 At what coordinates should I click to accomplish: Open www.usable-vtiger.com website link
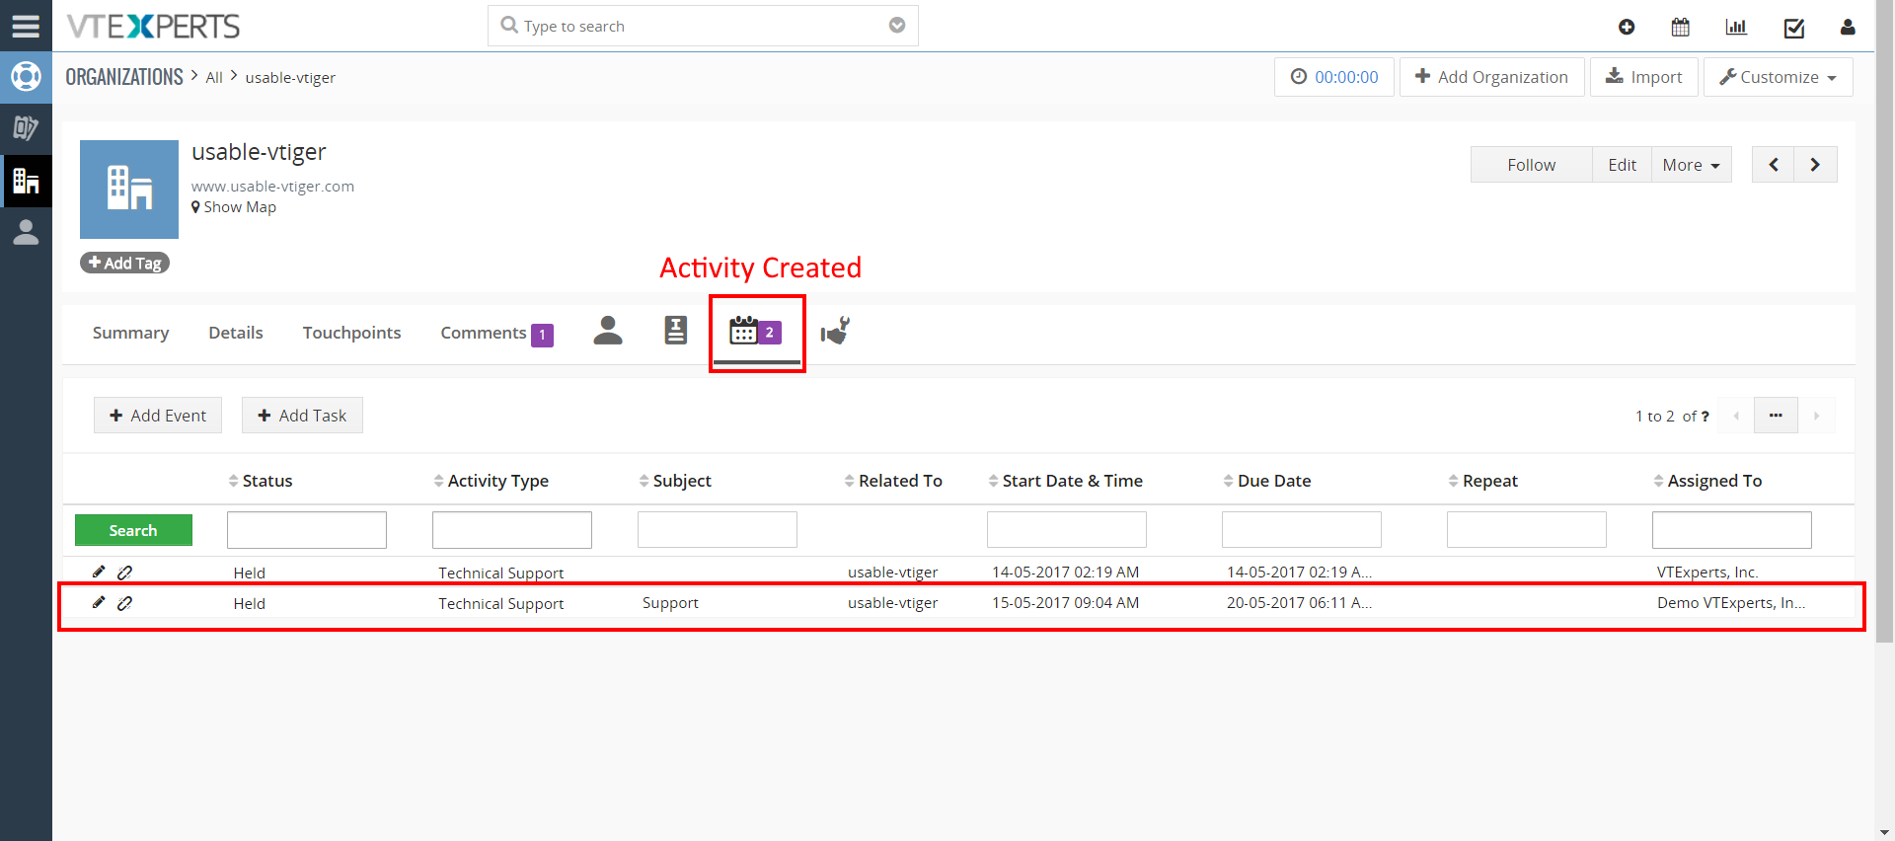click(272, 186)
